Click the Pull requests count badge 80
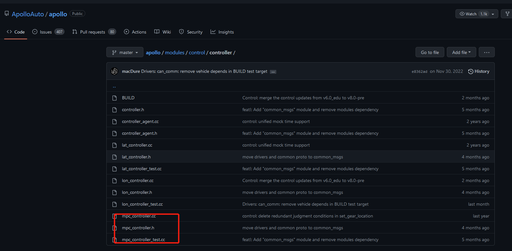The image size is (512, 251). [112, 32]
